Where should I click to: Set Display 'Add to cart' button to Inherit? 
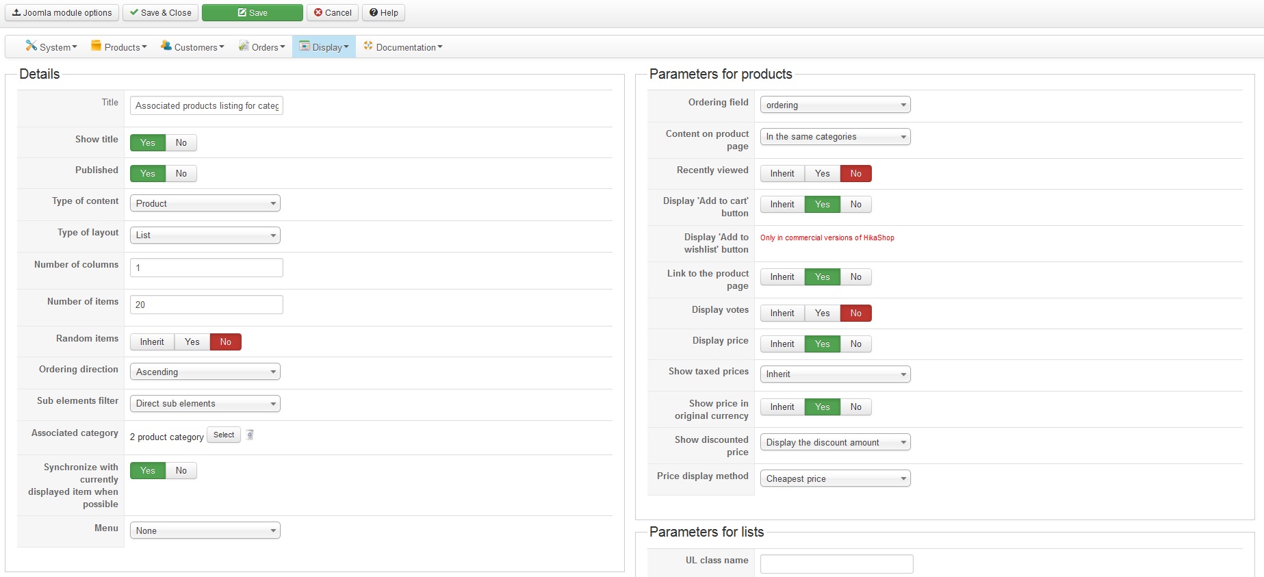click(x=782, y=204)
